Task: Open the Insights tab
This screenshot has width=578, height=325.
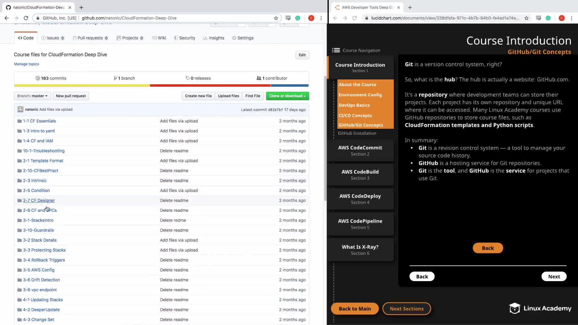Action: (213, 38)
